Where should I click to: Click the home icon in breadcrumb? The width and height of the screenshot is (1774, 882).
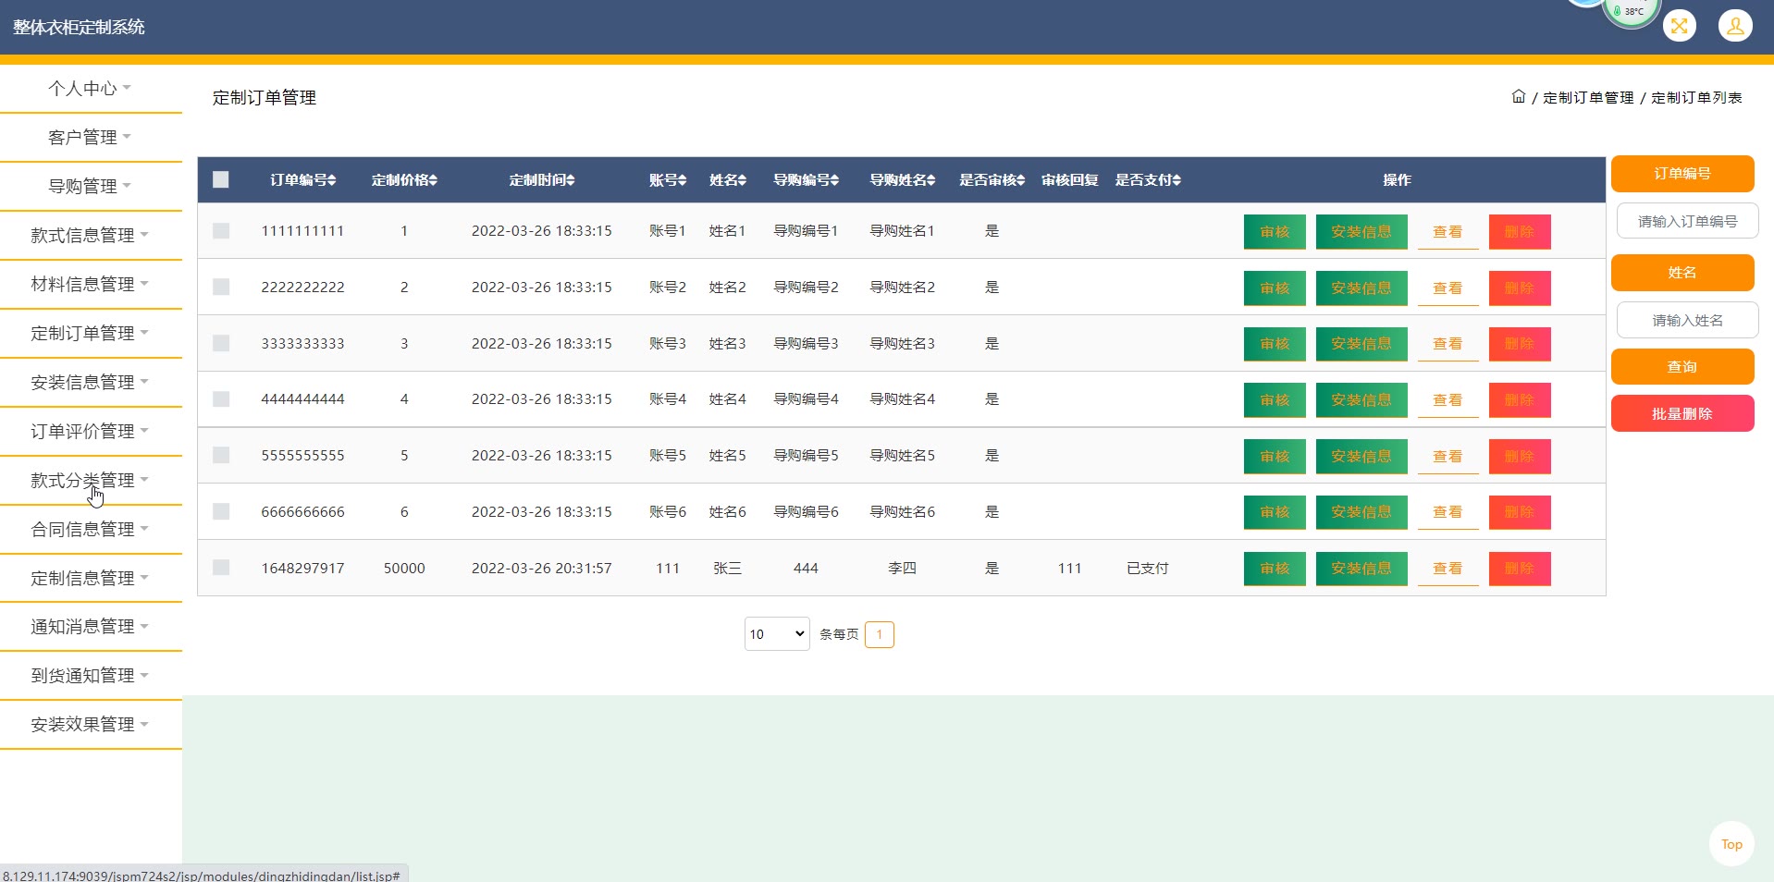tap(1518, 97)
